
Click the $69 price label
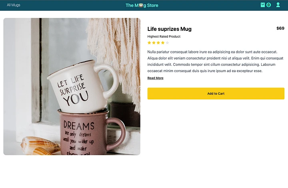point(280,28)
